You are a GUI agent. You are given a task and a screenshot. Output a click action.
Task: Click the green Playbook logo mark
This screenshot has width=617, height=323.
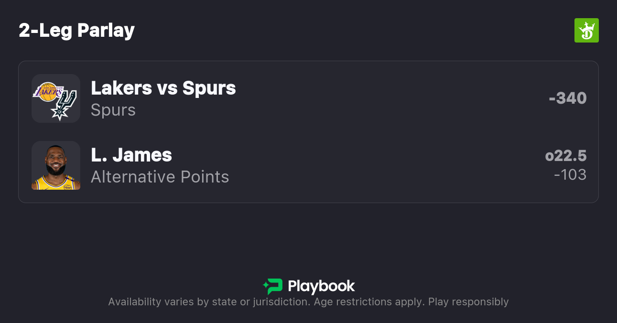(x=273, y=286)
